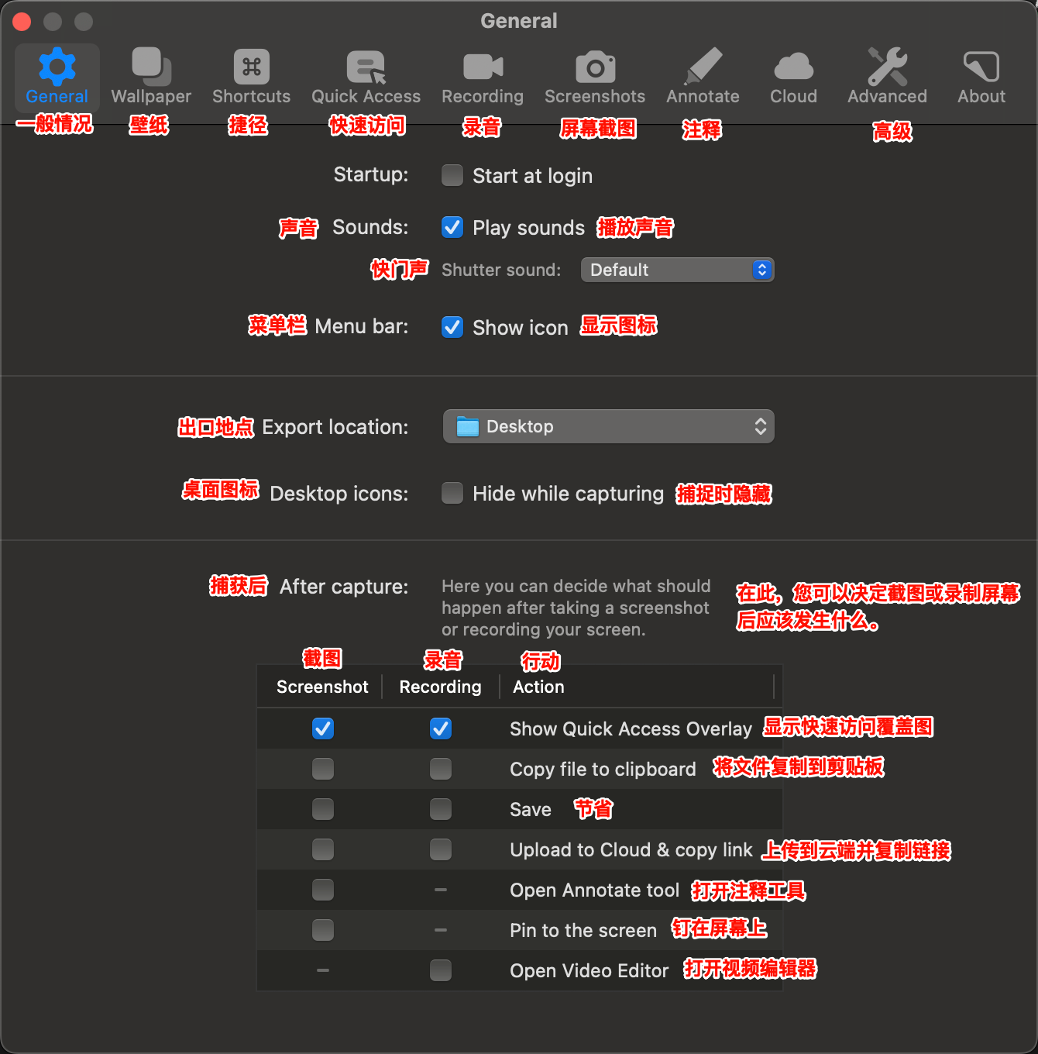Open the Cloud settings icon
Viewport: 1038px width, 1054px height.
click(793, 67)
